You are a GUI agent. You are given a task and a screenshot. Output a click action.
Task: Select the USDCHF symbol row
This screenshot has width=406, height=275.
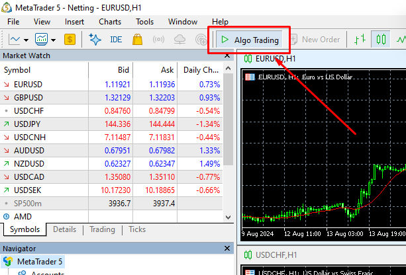111,111
